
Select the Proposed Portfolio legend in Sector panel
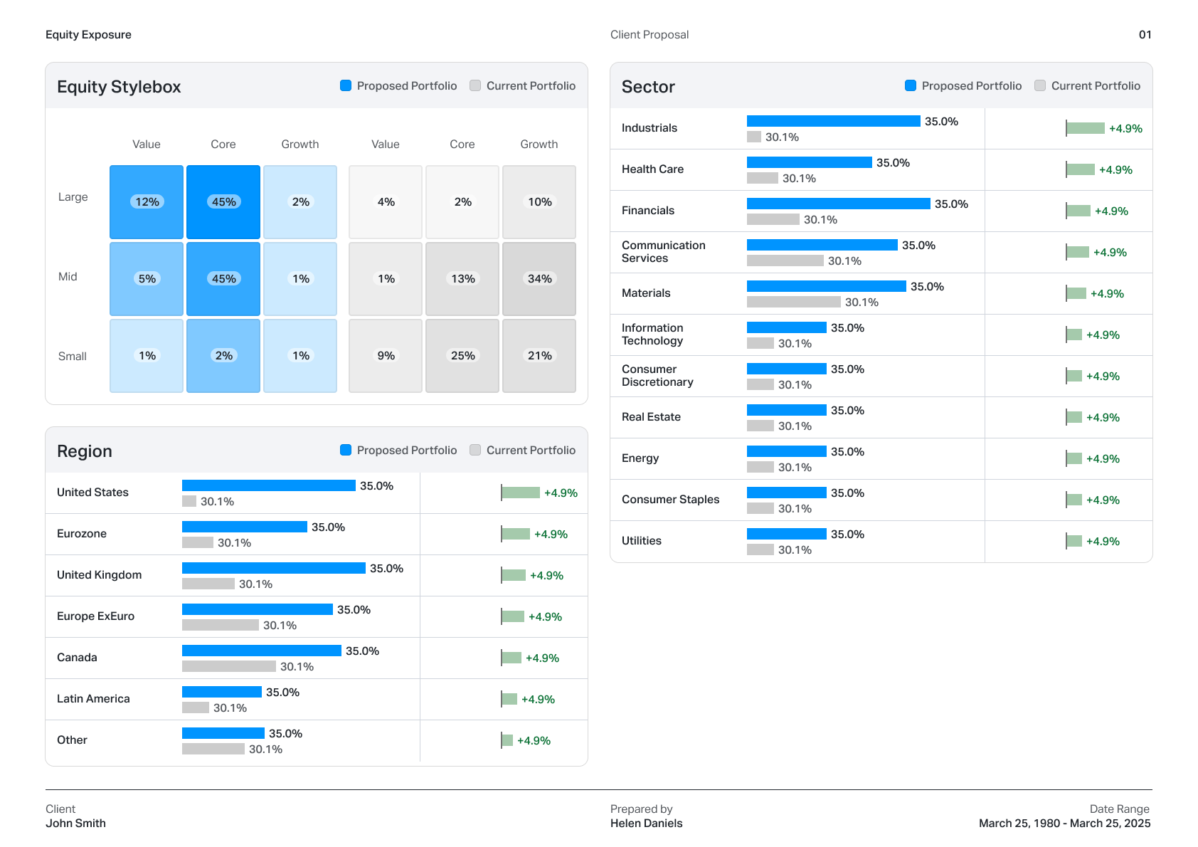(963, 85)
